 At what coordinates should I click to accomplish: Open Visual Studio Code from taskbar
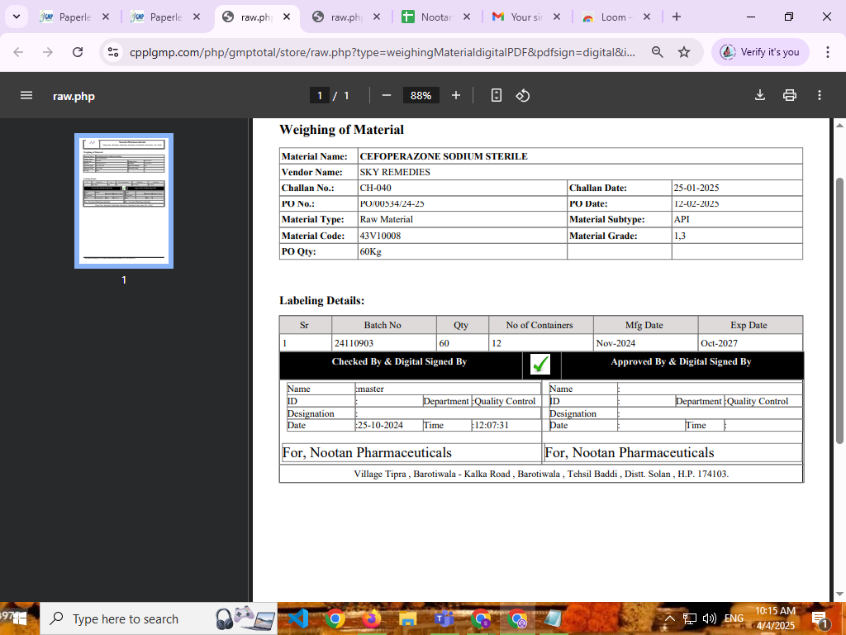click(298, 618)
